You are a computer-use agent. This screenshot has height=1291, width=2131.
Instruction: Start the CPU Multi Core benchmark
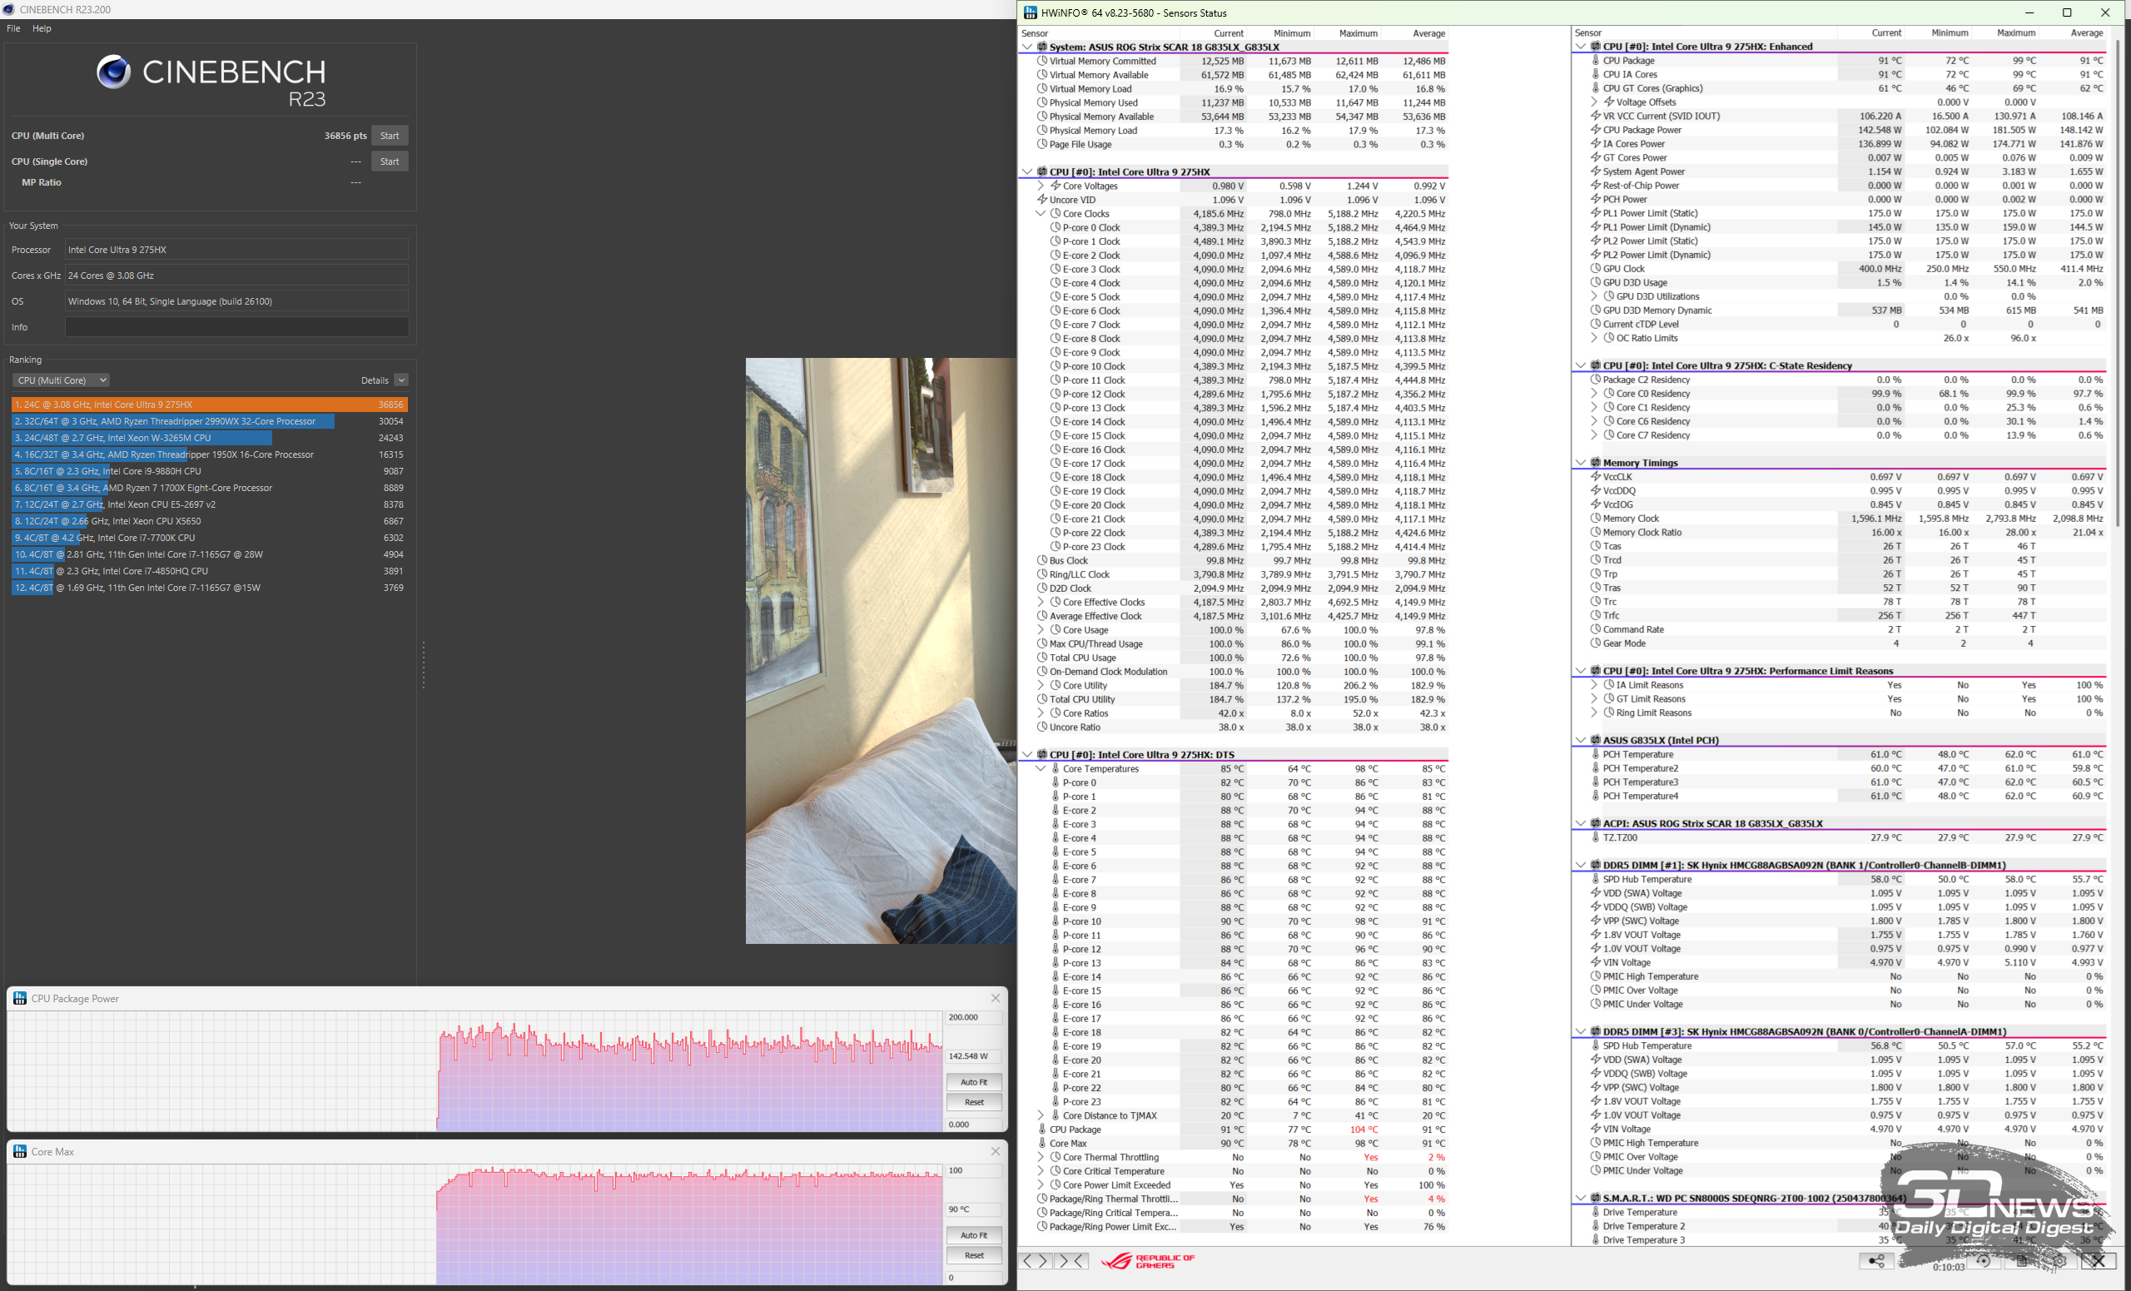(390, 136)
